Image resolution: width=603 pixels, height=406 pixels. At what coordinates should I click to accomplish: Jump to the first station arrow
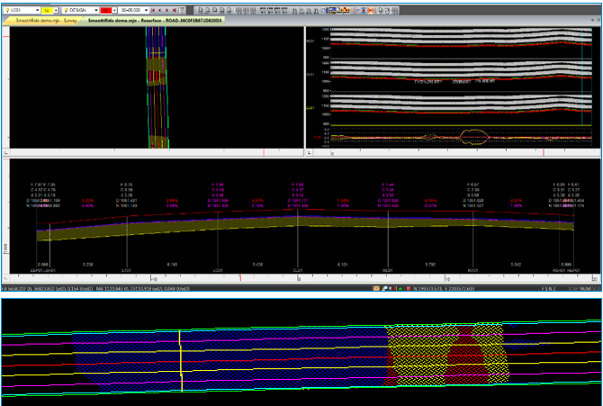coord(151,9)
